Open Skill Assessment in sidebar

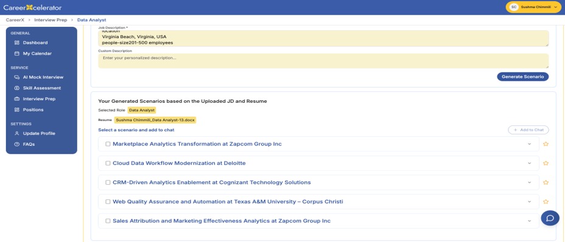[41, 88]
